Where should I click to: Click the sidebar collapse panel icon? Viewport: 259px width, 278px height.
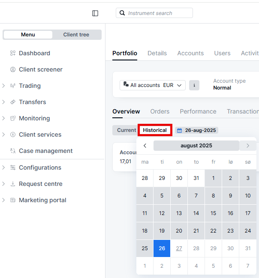click(95, 13)
